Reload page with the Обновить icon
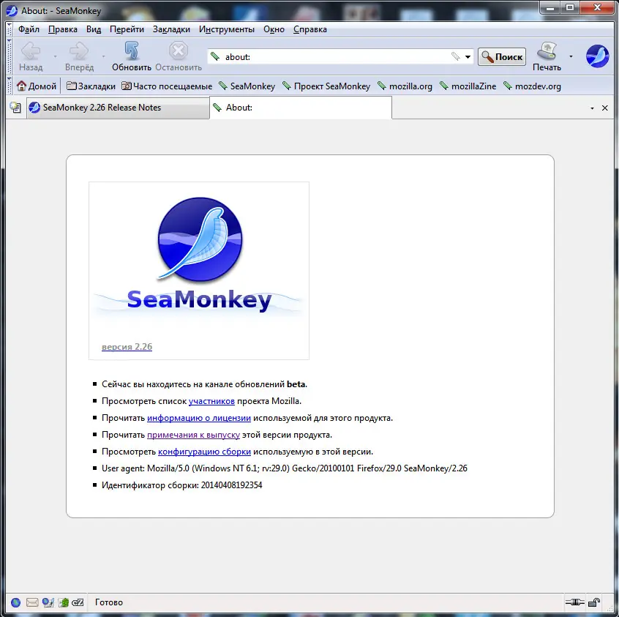This screenshot has height=617, width=619. [132, 51]
